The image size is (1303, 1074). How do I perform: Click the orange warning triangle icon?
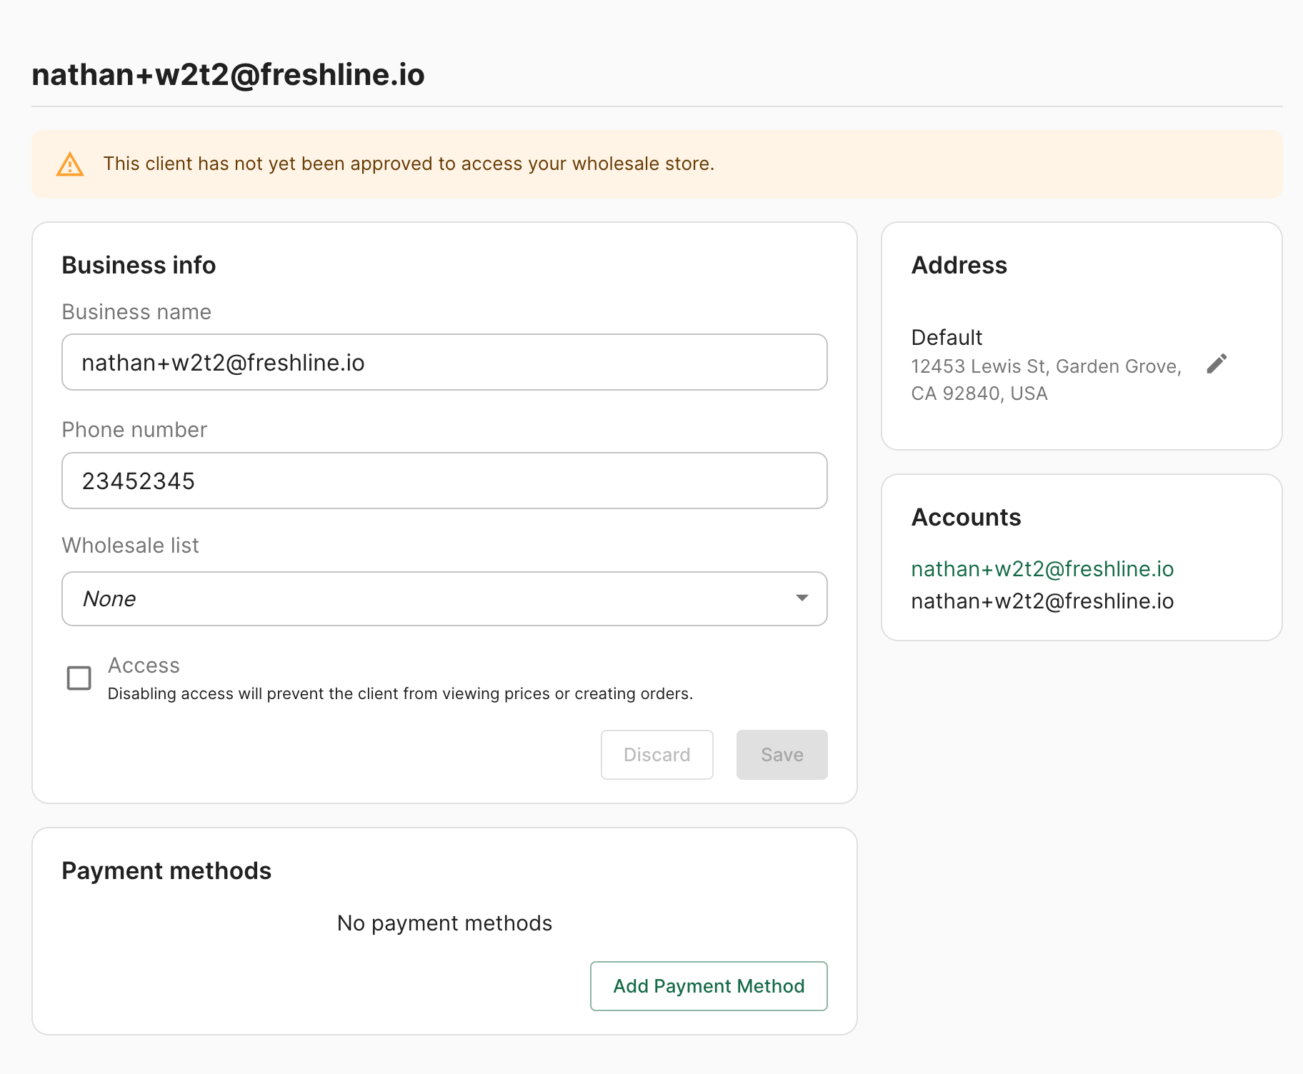[x=70, y=164]
